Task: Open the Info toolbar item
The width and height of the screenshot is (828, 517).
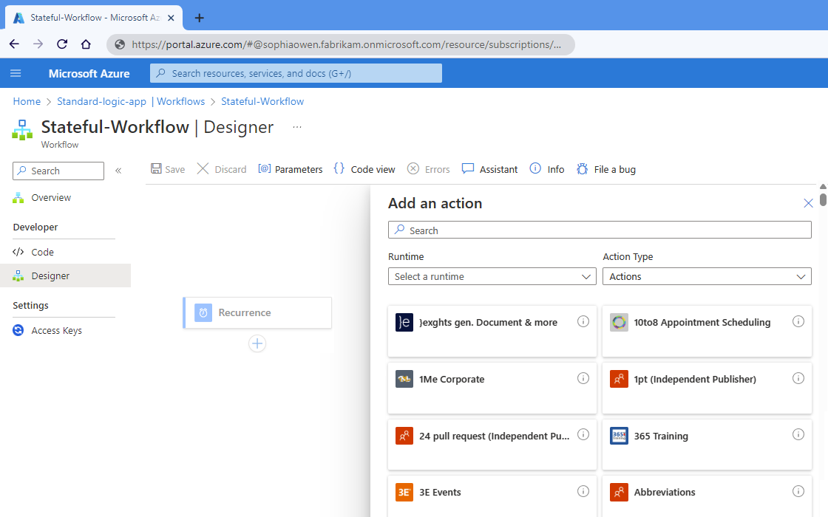Action: pos(547,169)
